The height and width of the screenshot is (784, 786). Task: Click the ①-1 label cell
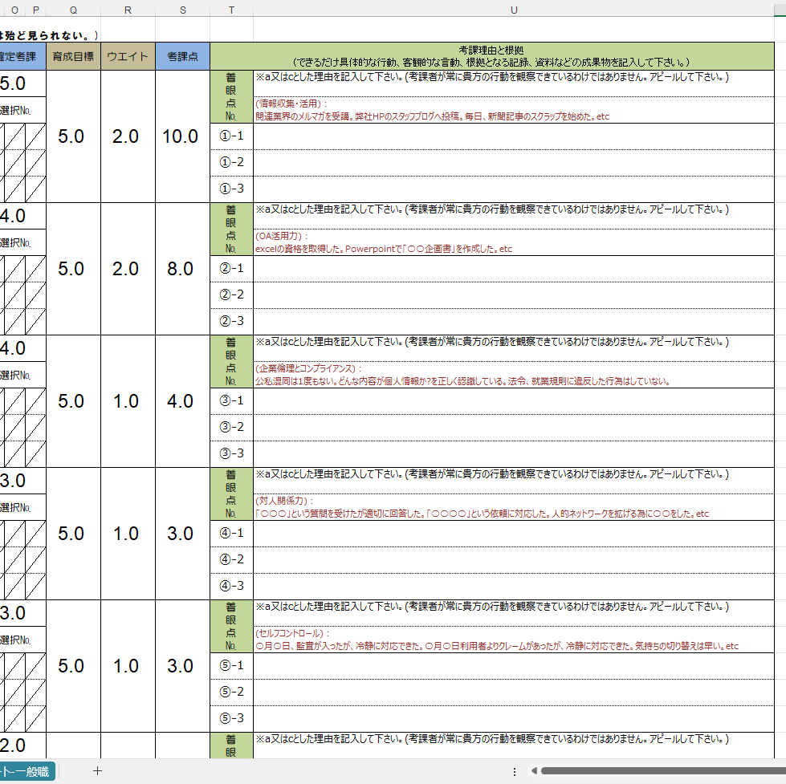click(231, 136)
